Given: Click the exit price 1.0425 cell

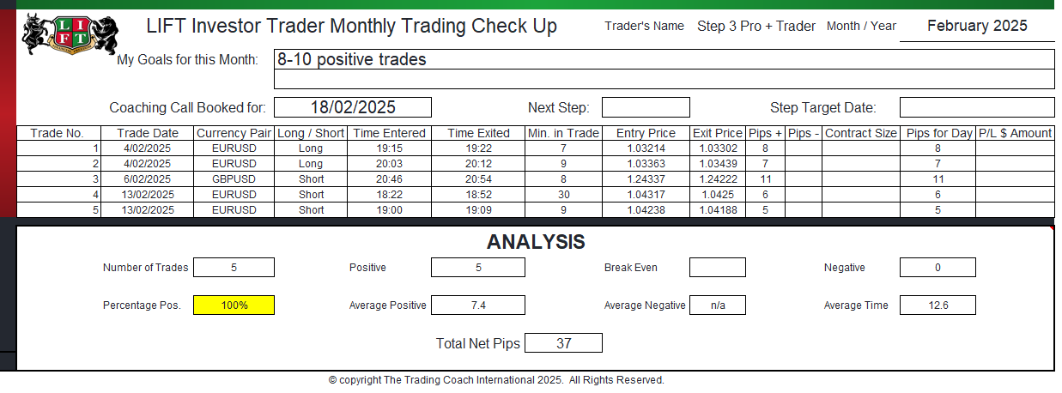Looking at the screenshot, I should click(x=718, y=195).
